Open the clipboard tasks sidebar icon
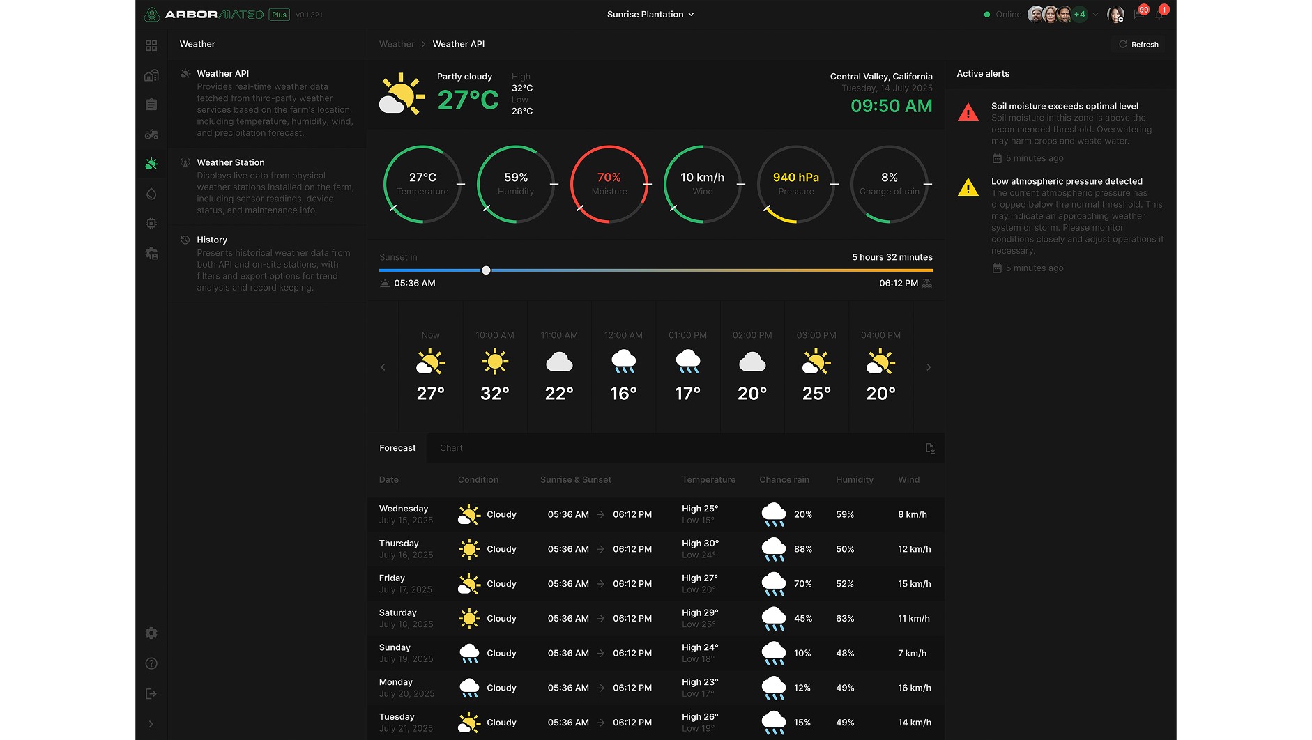 click(151, 105)
